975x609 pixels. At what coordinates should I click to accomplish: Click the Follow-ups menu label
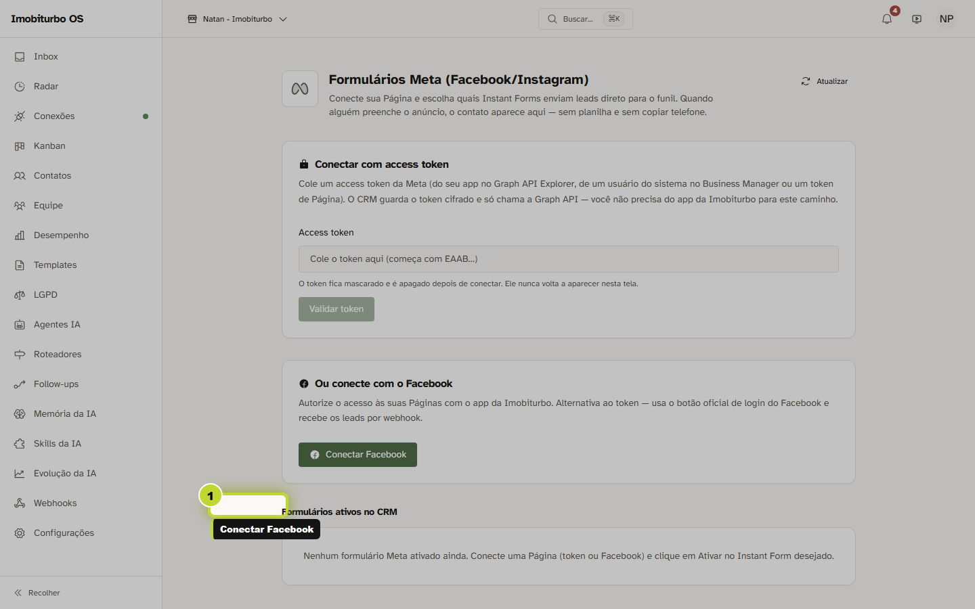[x=56, y=384]
